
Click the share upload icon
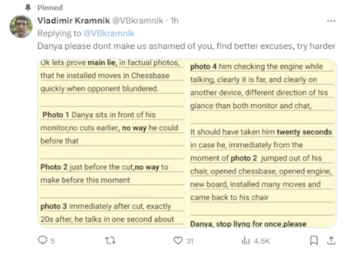pyautogui.click(x=332, y=241)
